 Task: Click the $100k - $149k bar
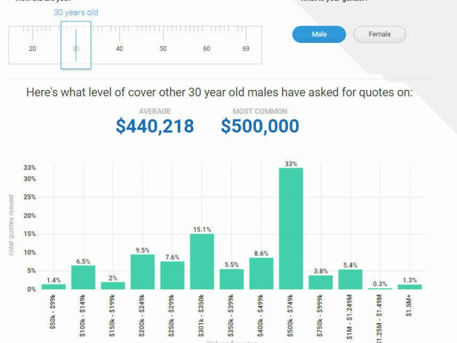point(83,277)
